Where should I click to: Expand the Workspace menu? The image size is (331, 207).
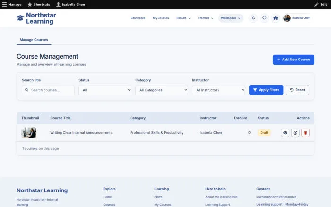pos(231,18)
